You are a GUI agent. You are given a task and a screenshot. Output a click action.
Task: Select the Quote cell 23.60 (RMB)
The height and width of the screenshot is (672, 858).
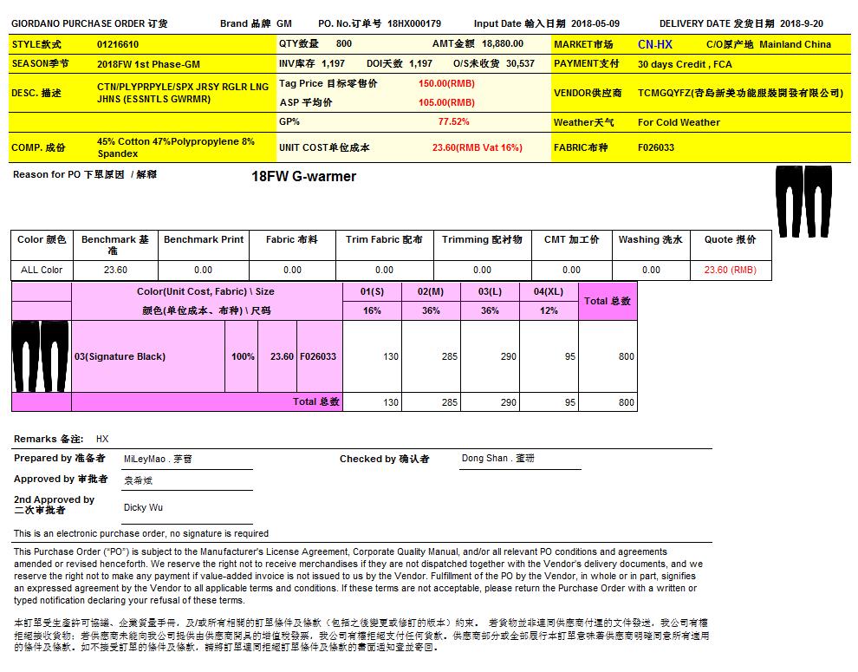click(x=730, y=270)
